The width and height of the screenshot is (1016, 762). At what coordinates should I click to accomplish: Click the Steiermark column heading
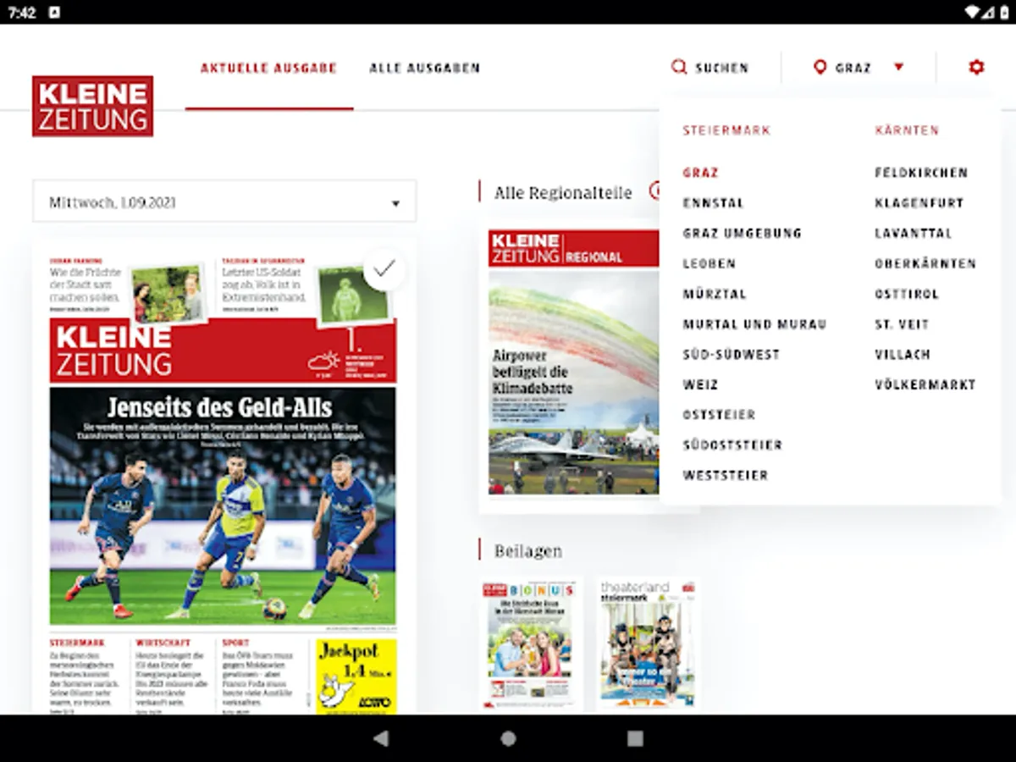727,130
